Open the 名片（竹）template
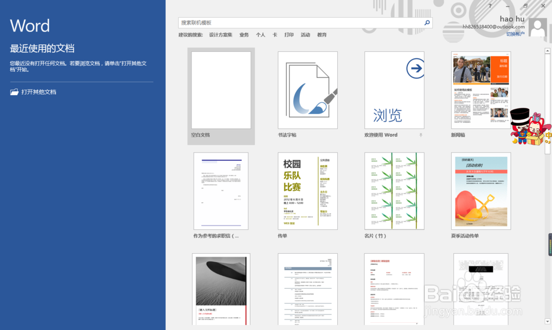This screenshot has width=552, height=330. point(394,191)
